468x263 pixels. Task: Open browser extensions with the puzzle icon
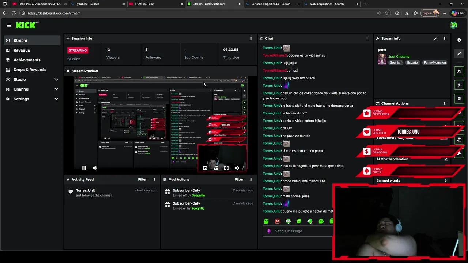coord(397,13)
